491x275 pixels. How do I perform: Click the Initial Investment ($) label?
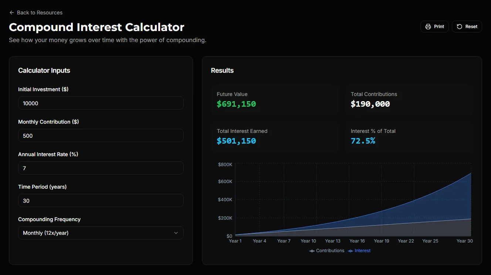click(43, 89)
